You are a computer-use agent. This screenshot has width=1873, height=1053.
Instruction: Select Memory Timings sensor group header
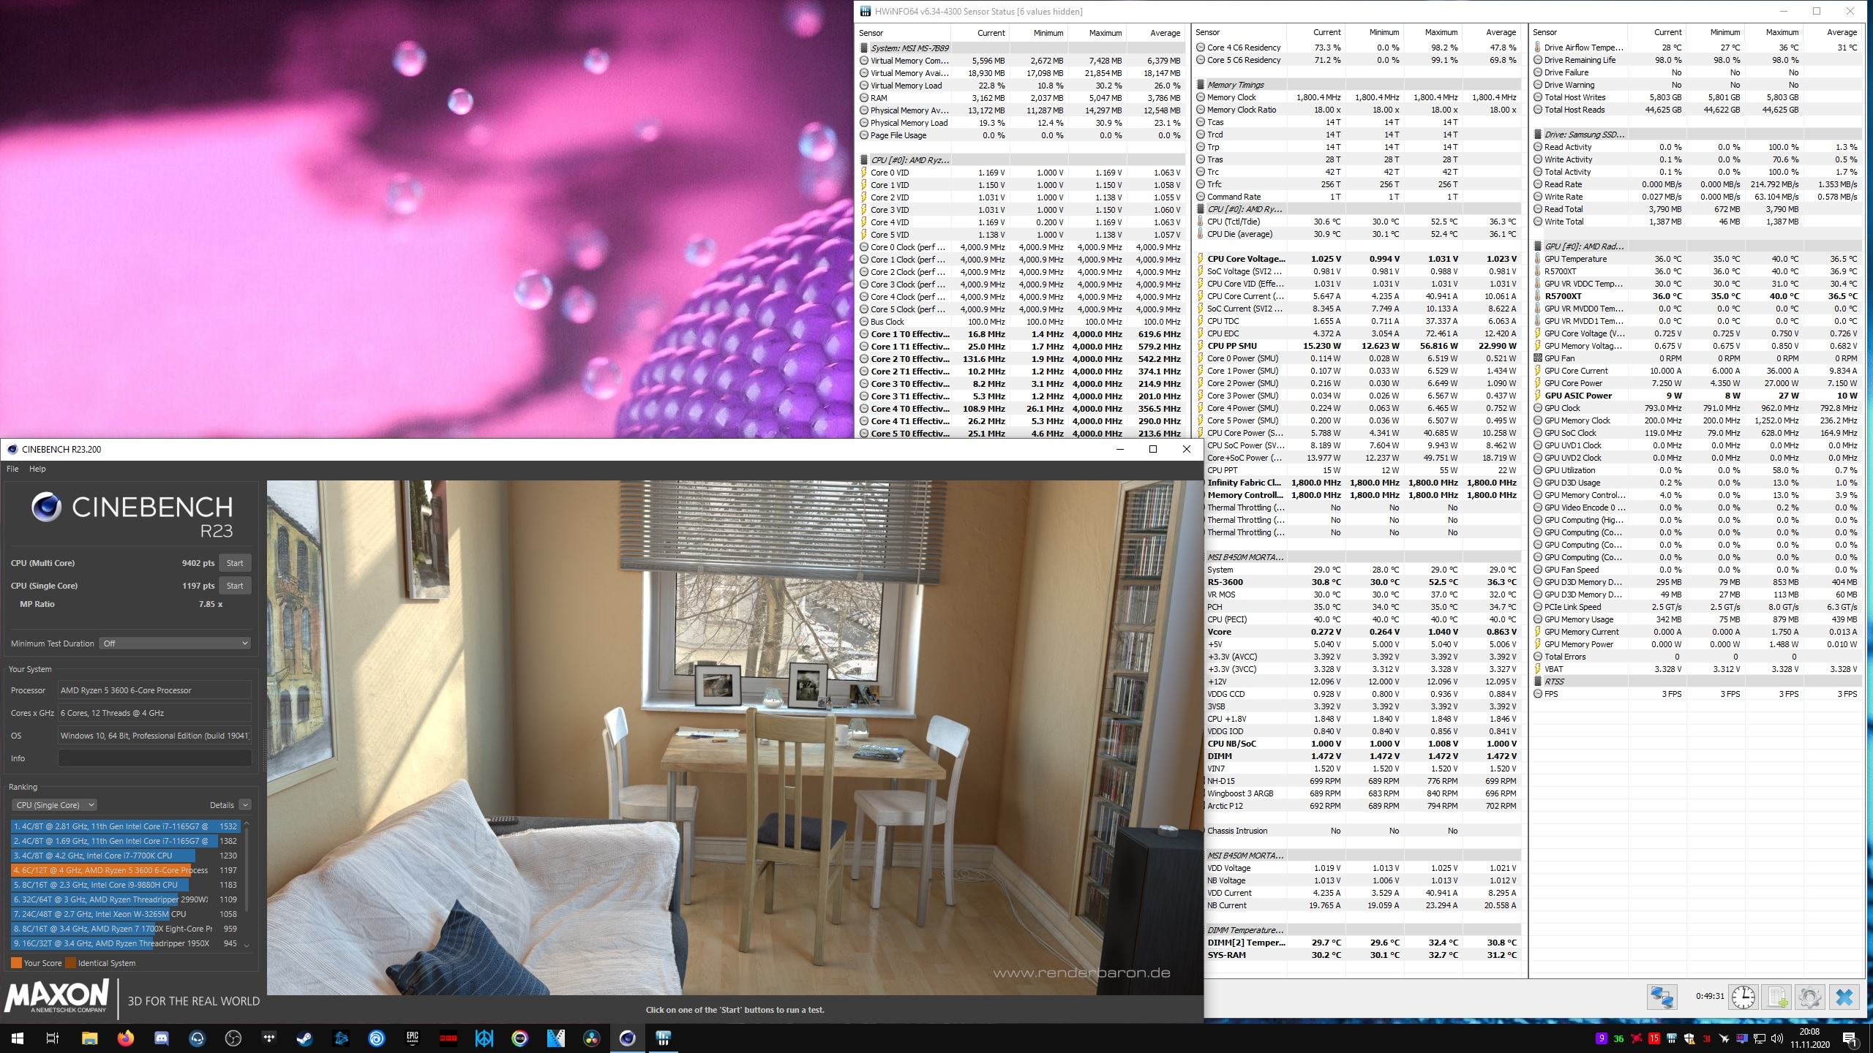coord(1358,85)
